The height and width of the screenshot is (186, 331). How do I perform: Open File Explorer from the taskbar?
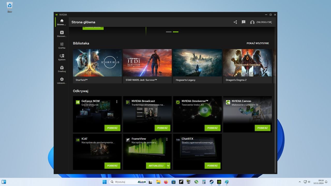(158, 182)
